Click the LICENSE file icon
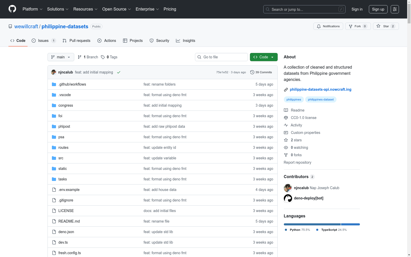This screenshot has height=257, width=411. 54,211
